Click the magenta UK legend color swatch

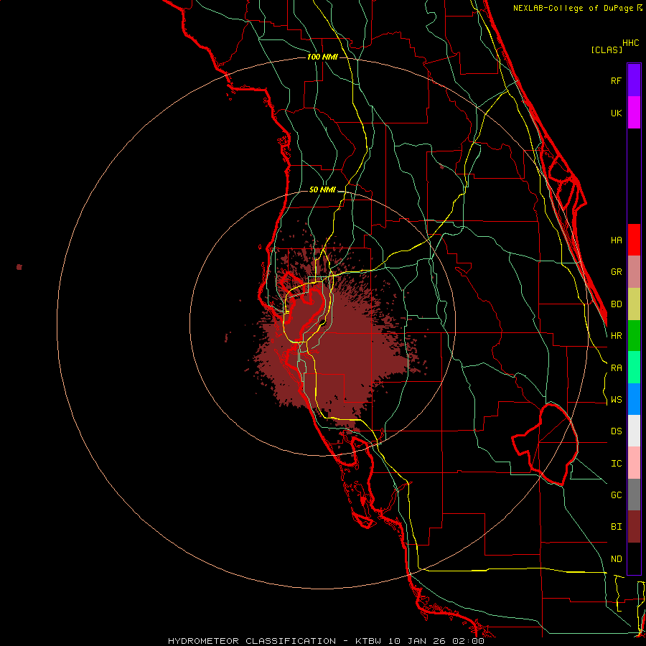(634, 113)
